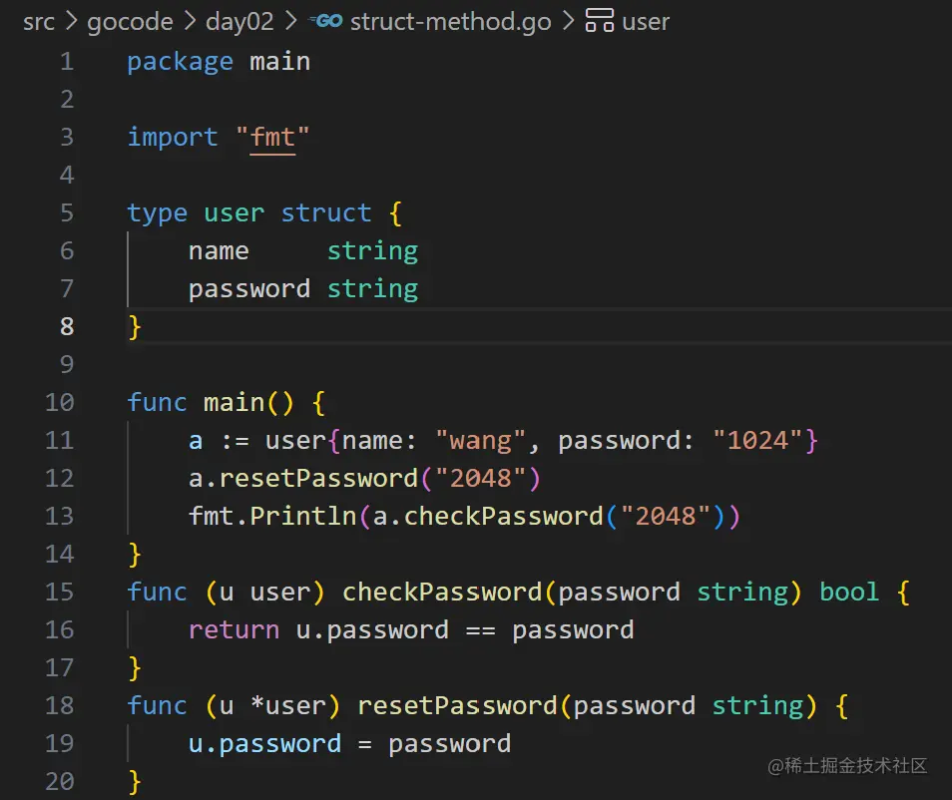The height and width of the screenshot is (800, 952).
Task: Click the "bool" return type
Action: [x=849, y=592]
